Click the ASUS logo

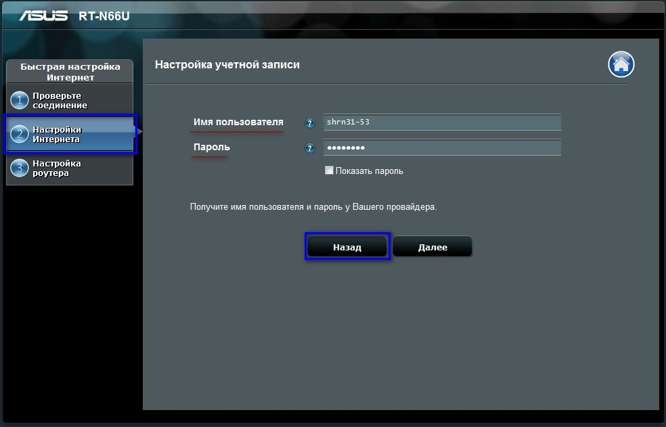[x=43, y=16]
